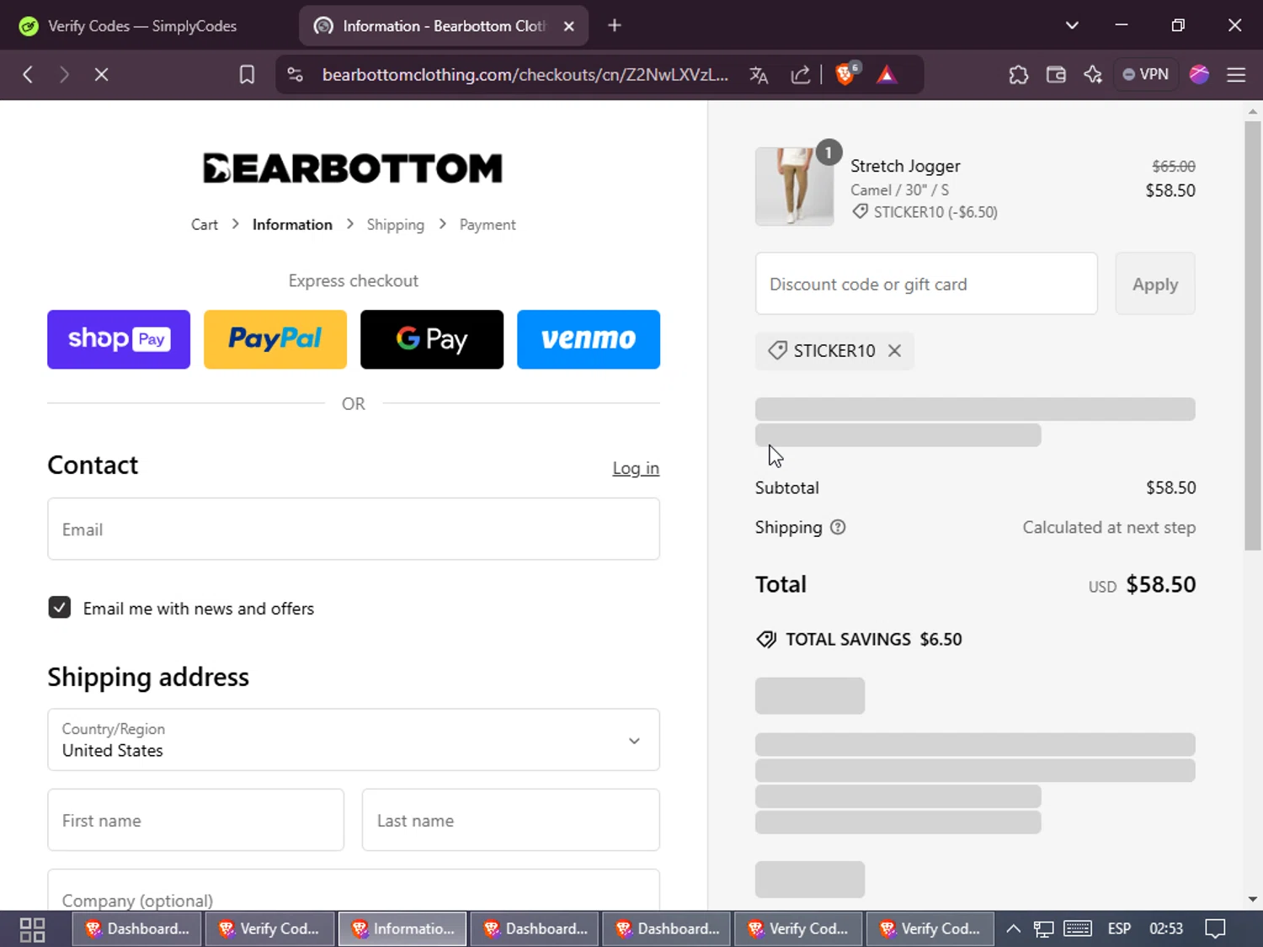Image resolution: width=1263 pixels, height=947 pixels.
Task: Bookmark this page icon
Action: 247,75
